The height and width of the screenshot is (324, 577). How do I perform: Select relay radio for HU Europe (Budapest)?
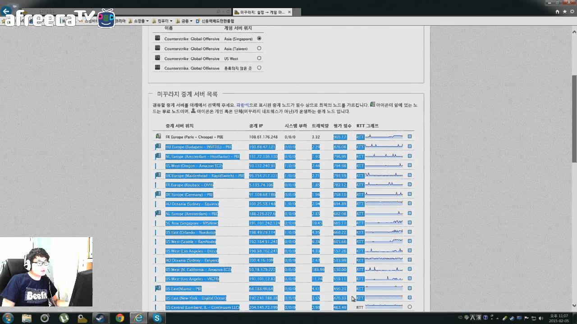(410, 146)
